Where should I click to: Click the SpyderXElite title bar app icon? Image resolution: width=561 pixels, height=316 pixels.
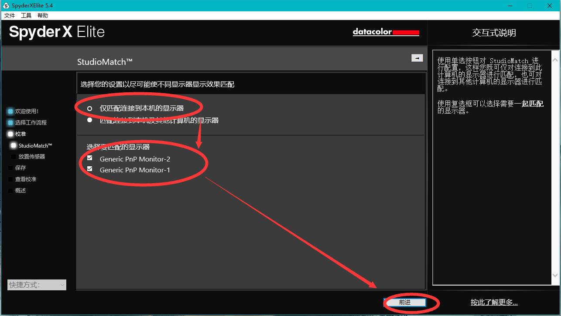[x=6, y=5]
